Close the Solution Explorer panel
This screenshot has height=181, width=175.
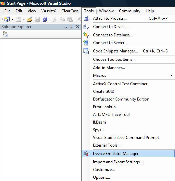pyautogui.click(x=78, y=27)
